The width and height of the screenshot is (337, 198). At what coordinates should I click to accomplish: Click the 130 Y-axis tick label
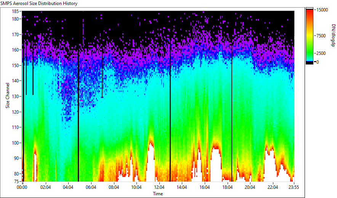(15, 96)
